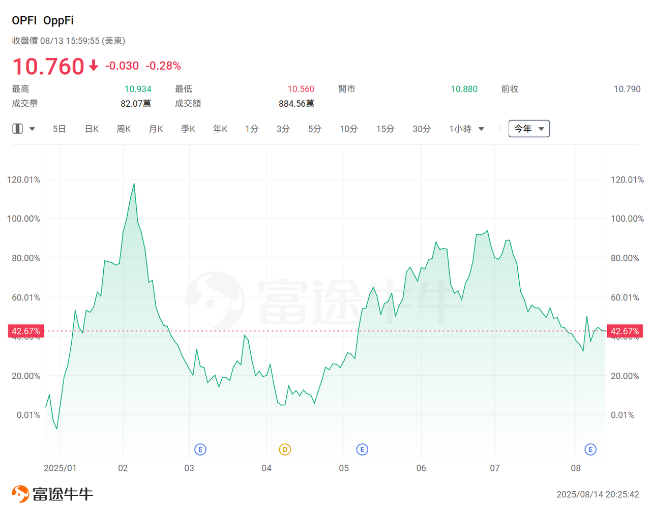The image size is (651, 514).
Task: Click the yellow D dividend marker near April
Action: point(284,449)
